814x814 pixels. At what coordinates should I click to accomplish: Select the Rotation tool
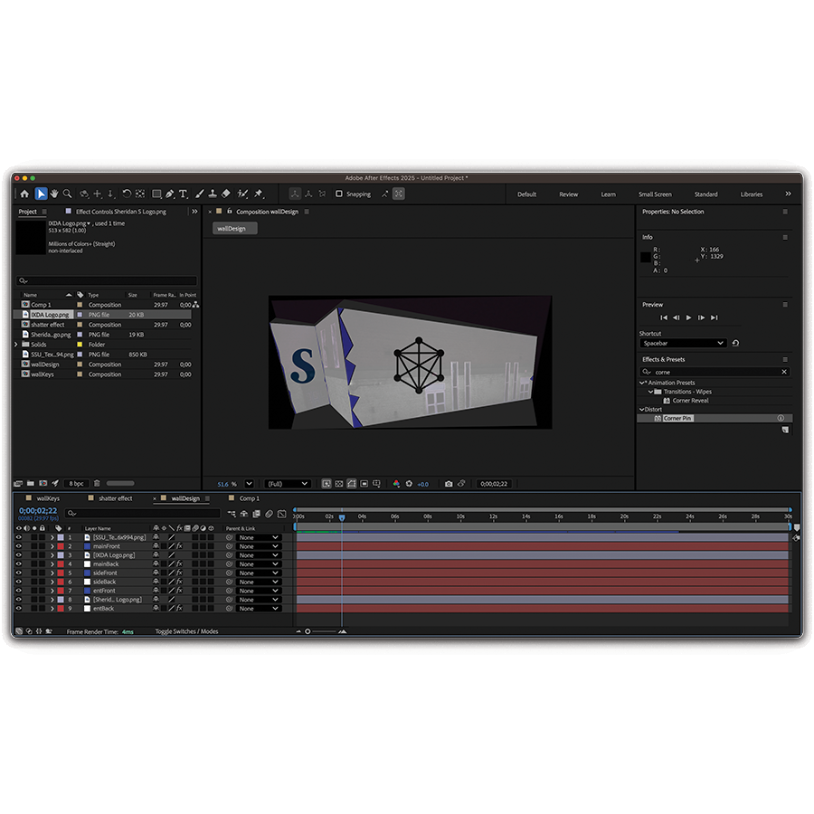pos(127,193)
